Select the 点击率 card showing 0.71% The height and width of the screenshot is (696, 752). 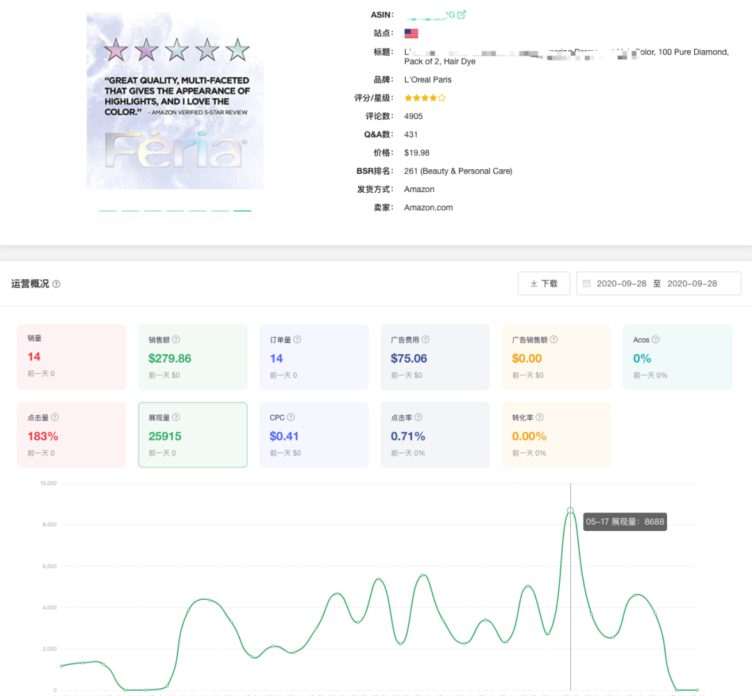[x=435, y=435]
